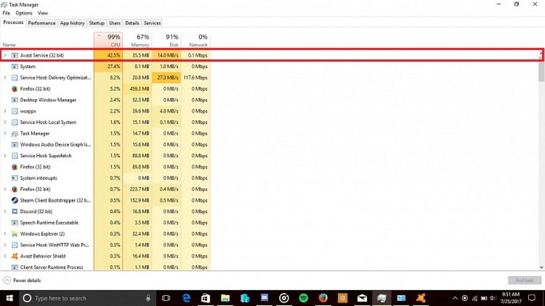
Task: Sort by the Network column header
Action: 196,40
